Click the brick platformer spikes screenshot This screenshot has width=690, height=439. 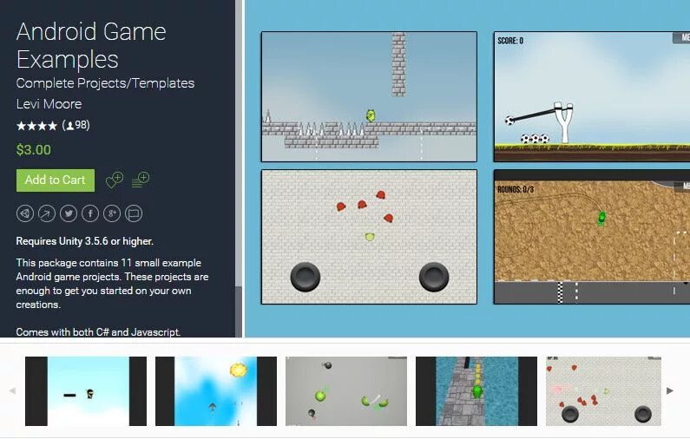point(369,97)
